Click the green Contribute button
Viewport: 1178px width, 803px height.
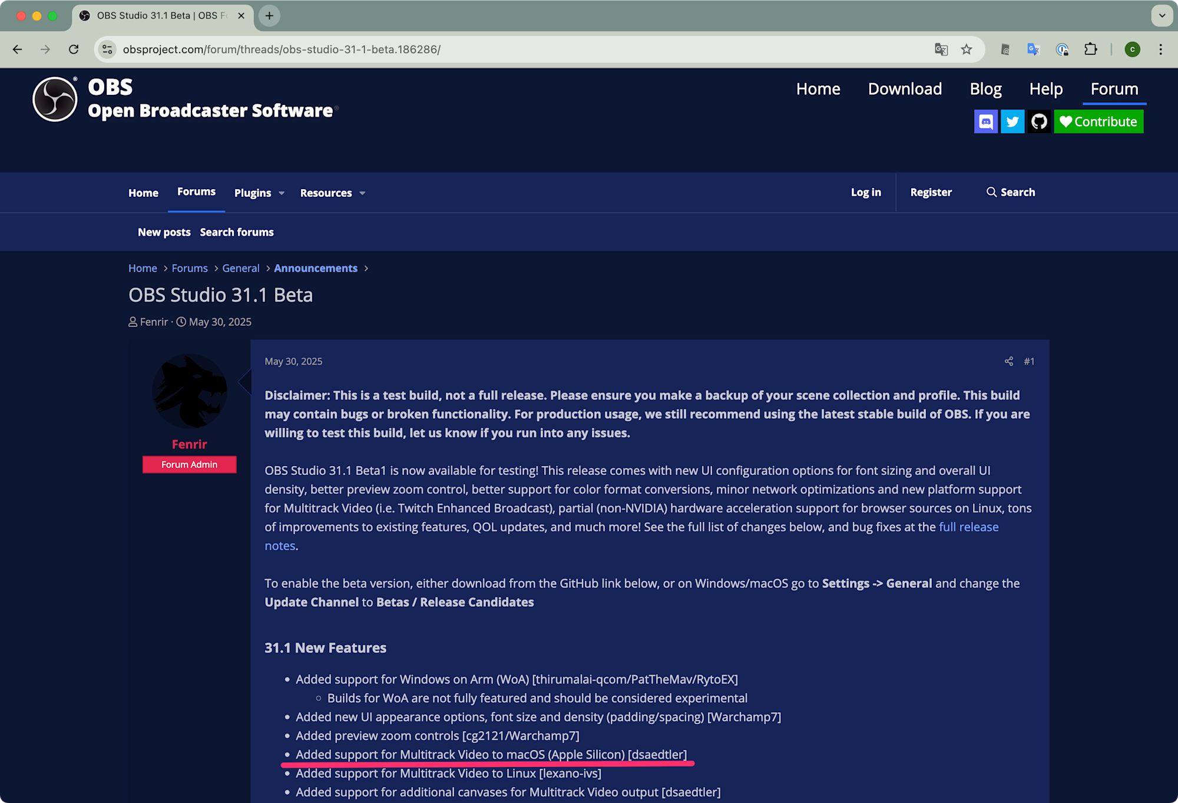[1098, 122]
